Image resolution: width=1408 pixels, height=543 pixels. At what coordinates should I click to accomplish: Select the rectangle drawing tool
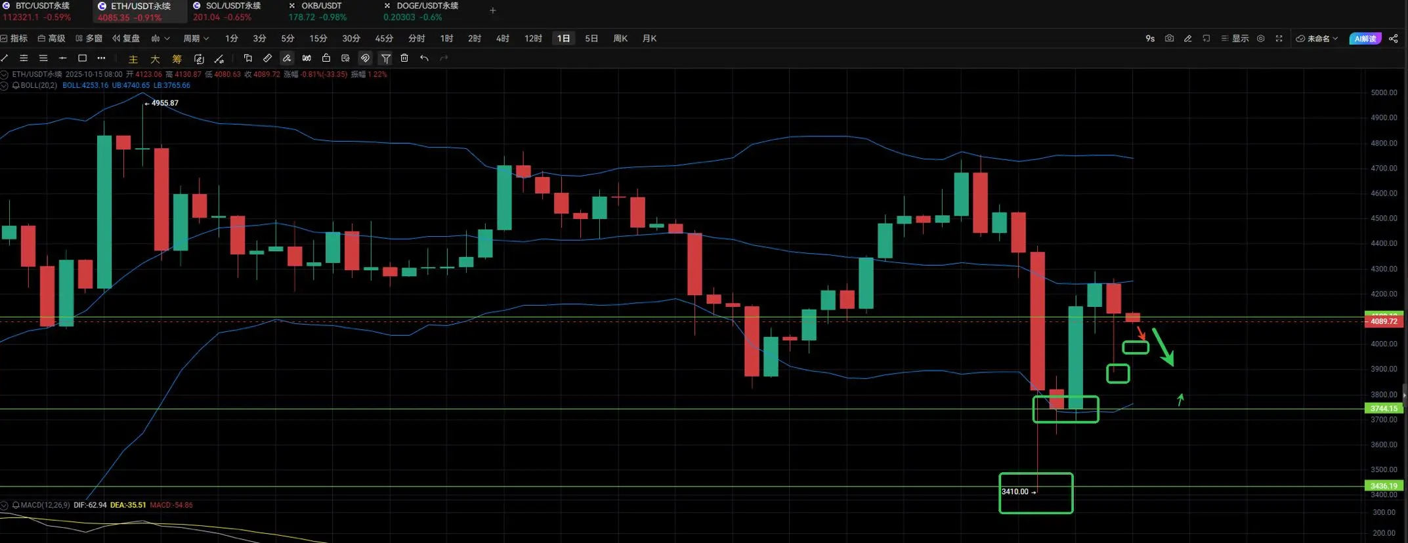(x=82, y=58)
